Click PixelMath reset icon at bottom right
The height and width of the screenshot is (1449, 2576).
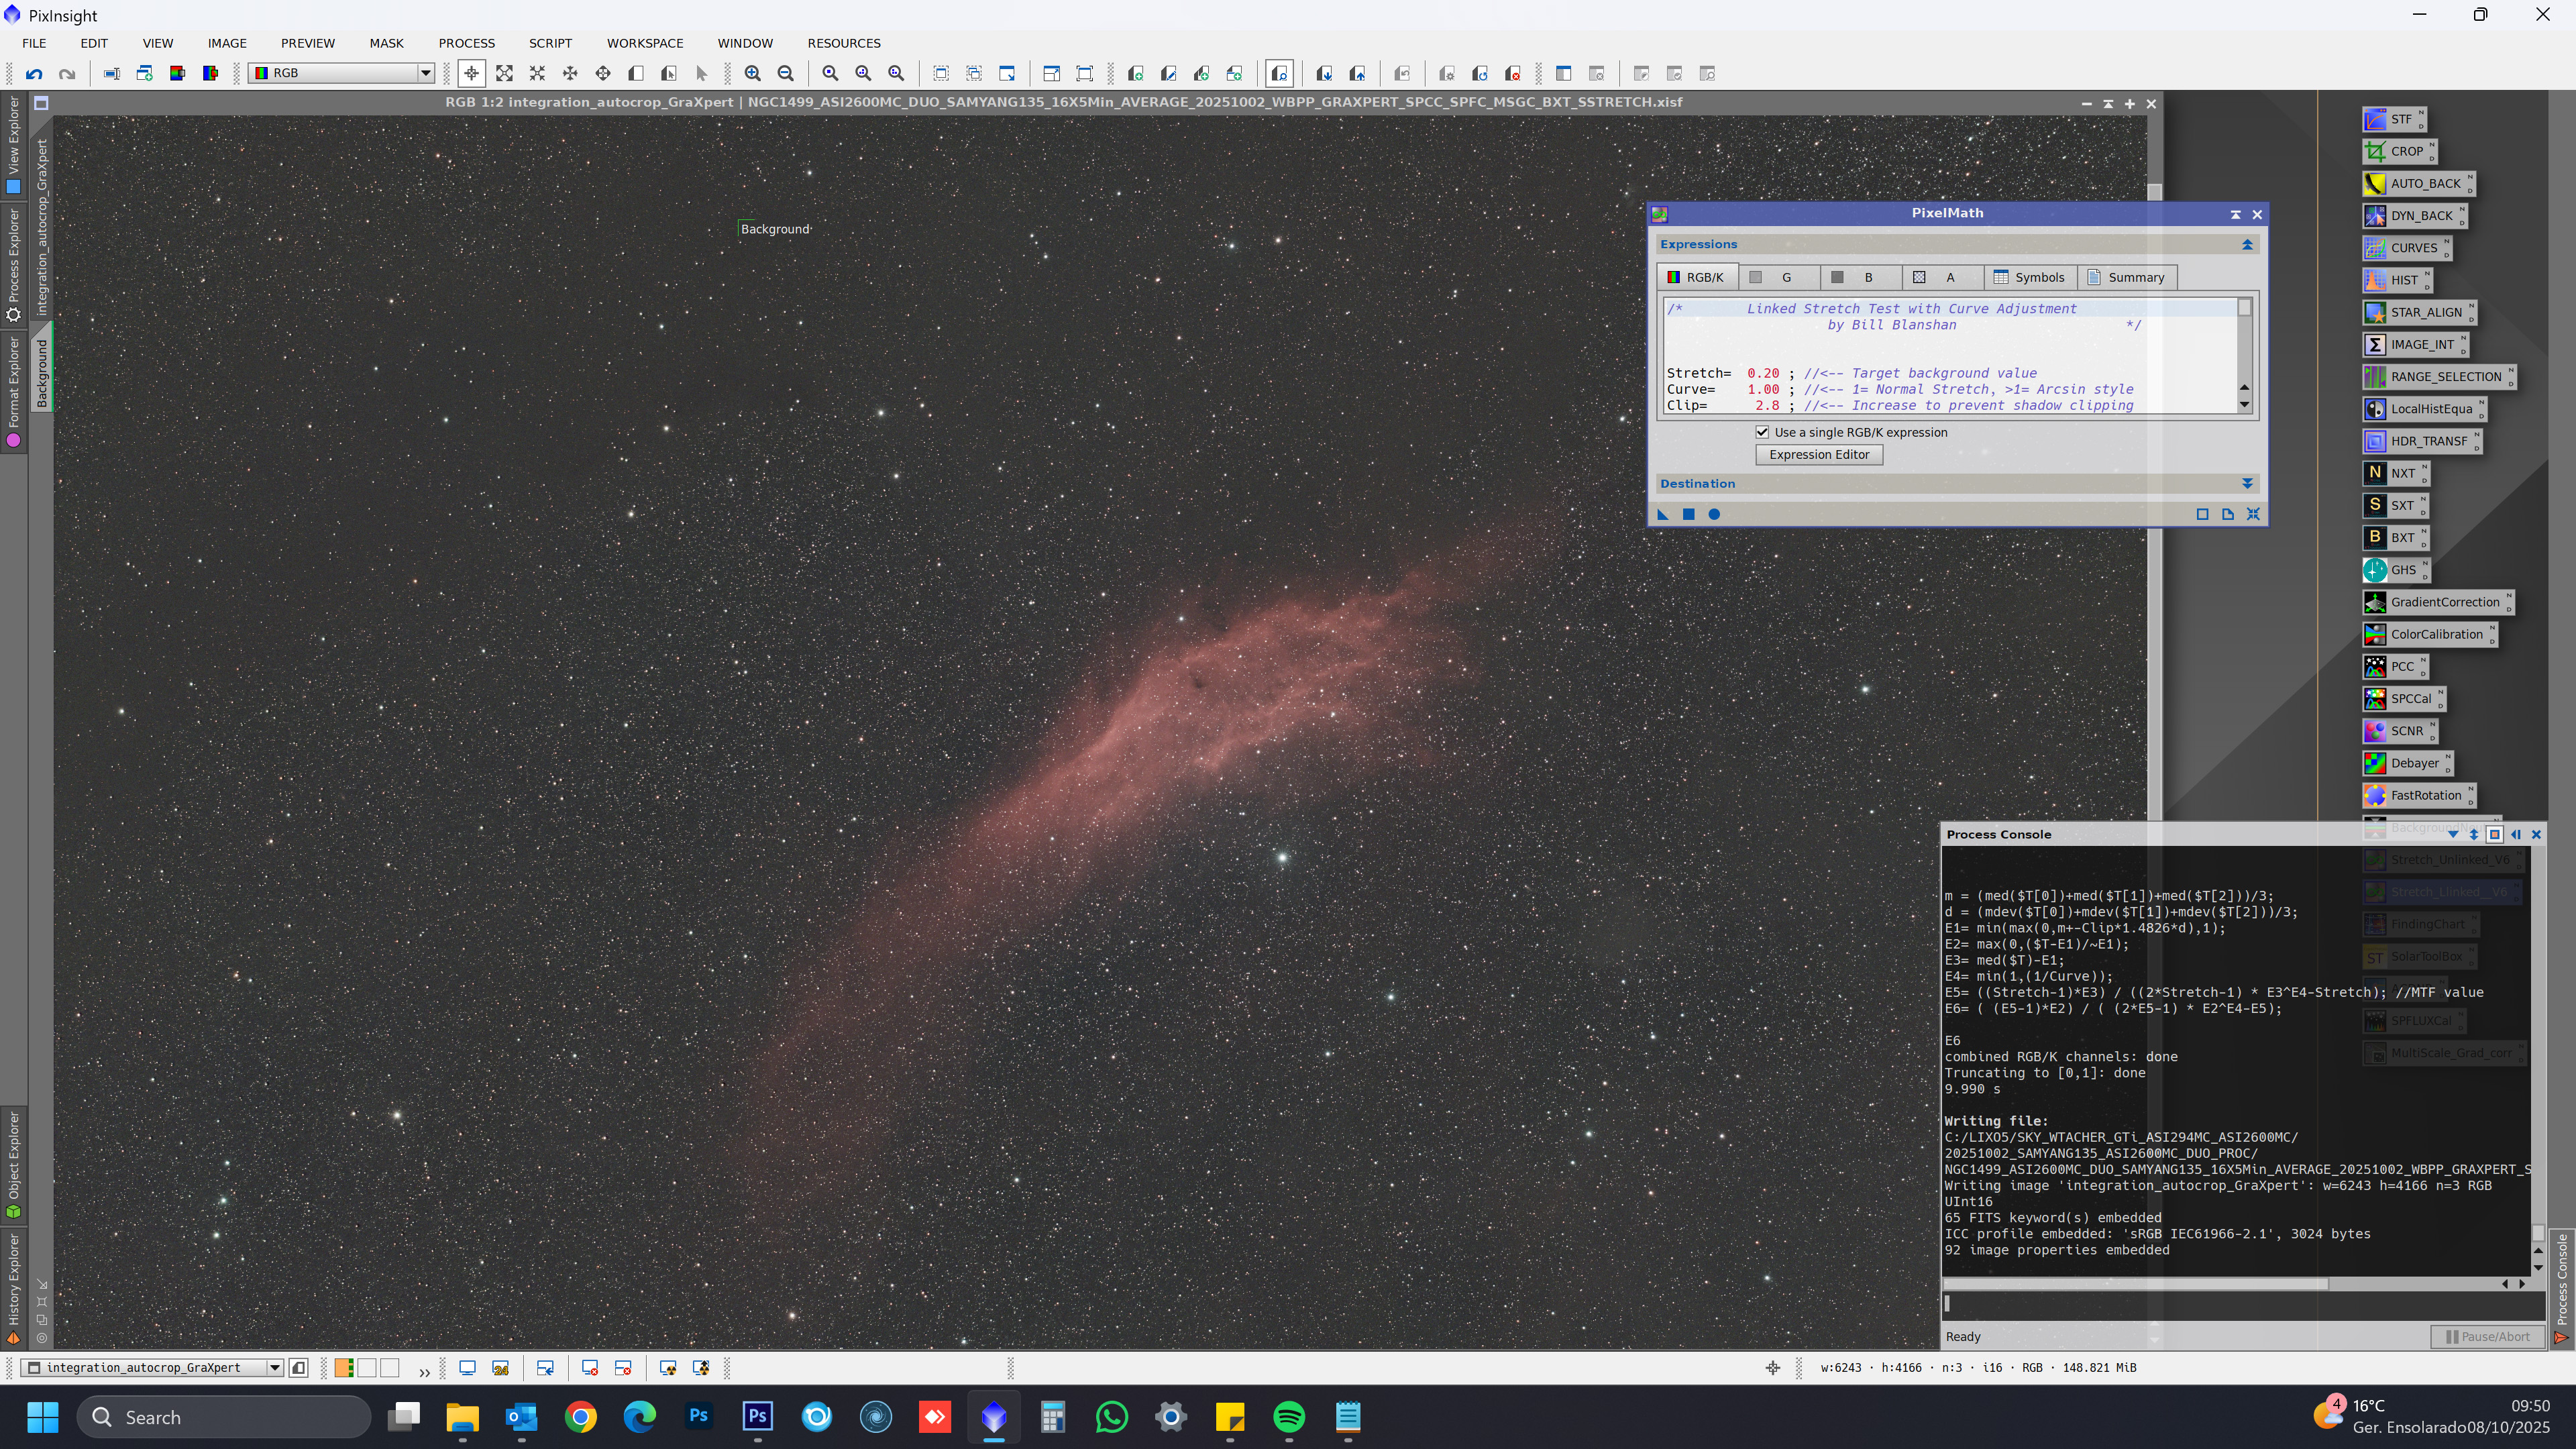[x=2253, y=514]
